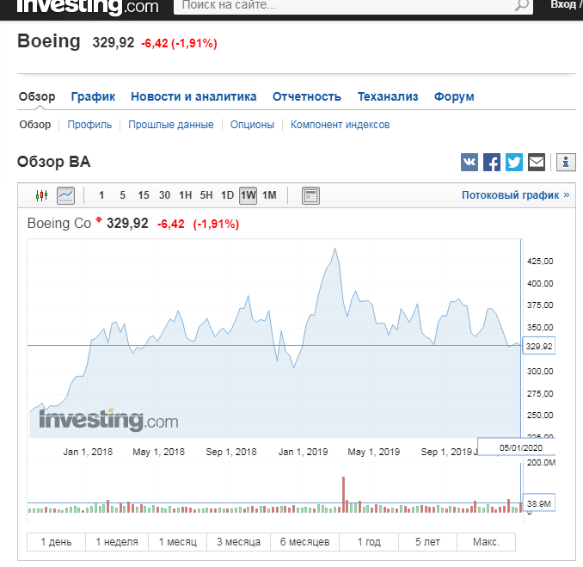
Task: Share via the VK icon
Action: [469, 163]
